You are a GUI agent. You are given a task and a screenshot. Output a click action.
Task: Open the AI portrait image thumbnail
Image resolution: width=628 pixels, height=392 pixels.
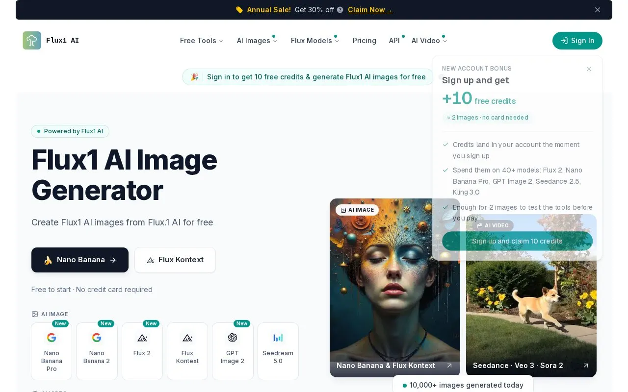point(395,288)
